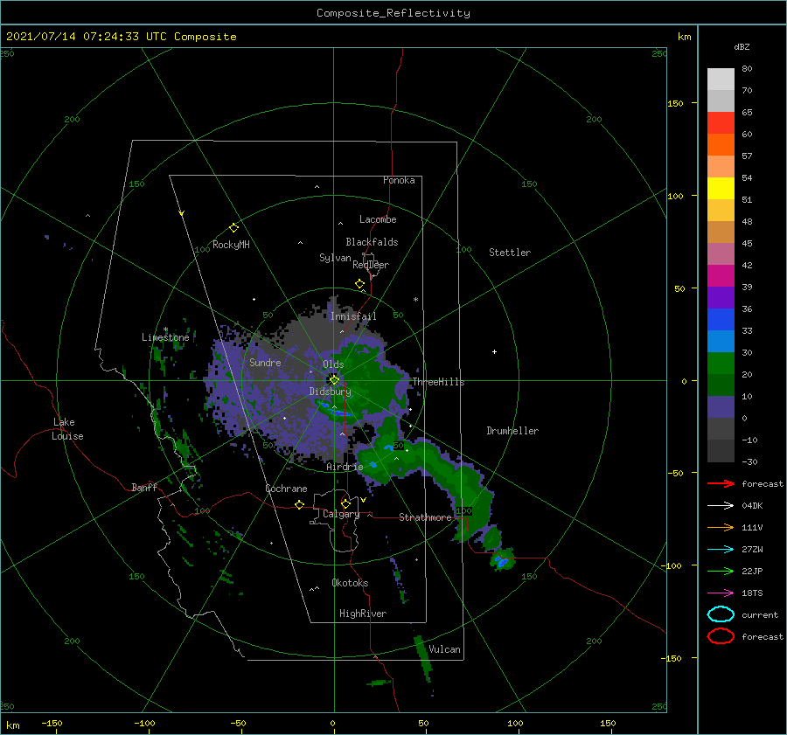Click the Sylvan label
The image size is (787, 735).
[335, 258]
